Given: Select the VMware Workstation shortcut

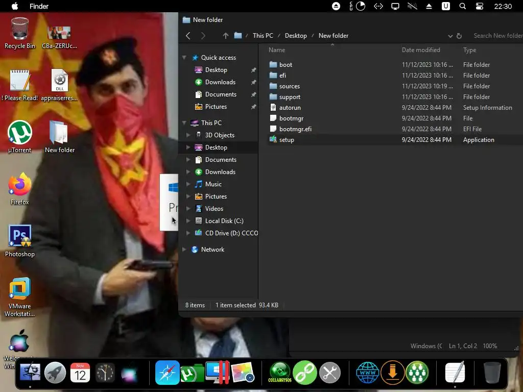Looking at the screenshot, I should click(20, 297).
